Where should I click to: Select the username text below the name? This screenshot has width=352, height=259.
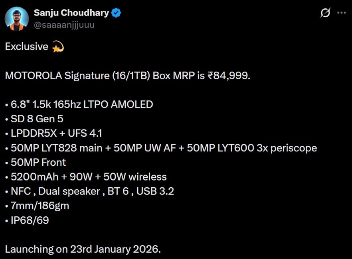(x=64, y=25)
